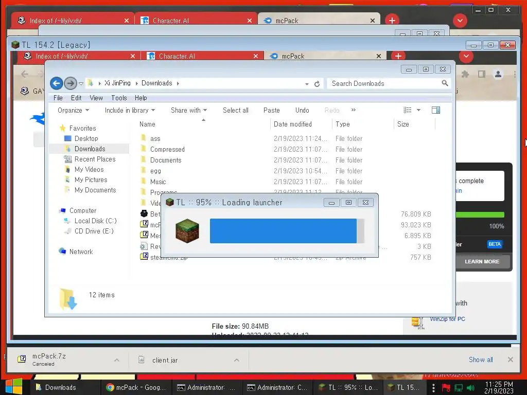
Task: Select the 'egg' folder
Action: tap(155, 171)
